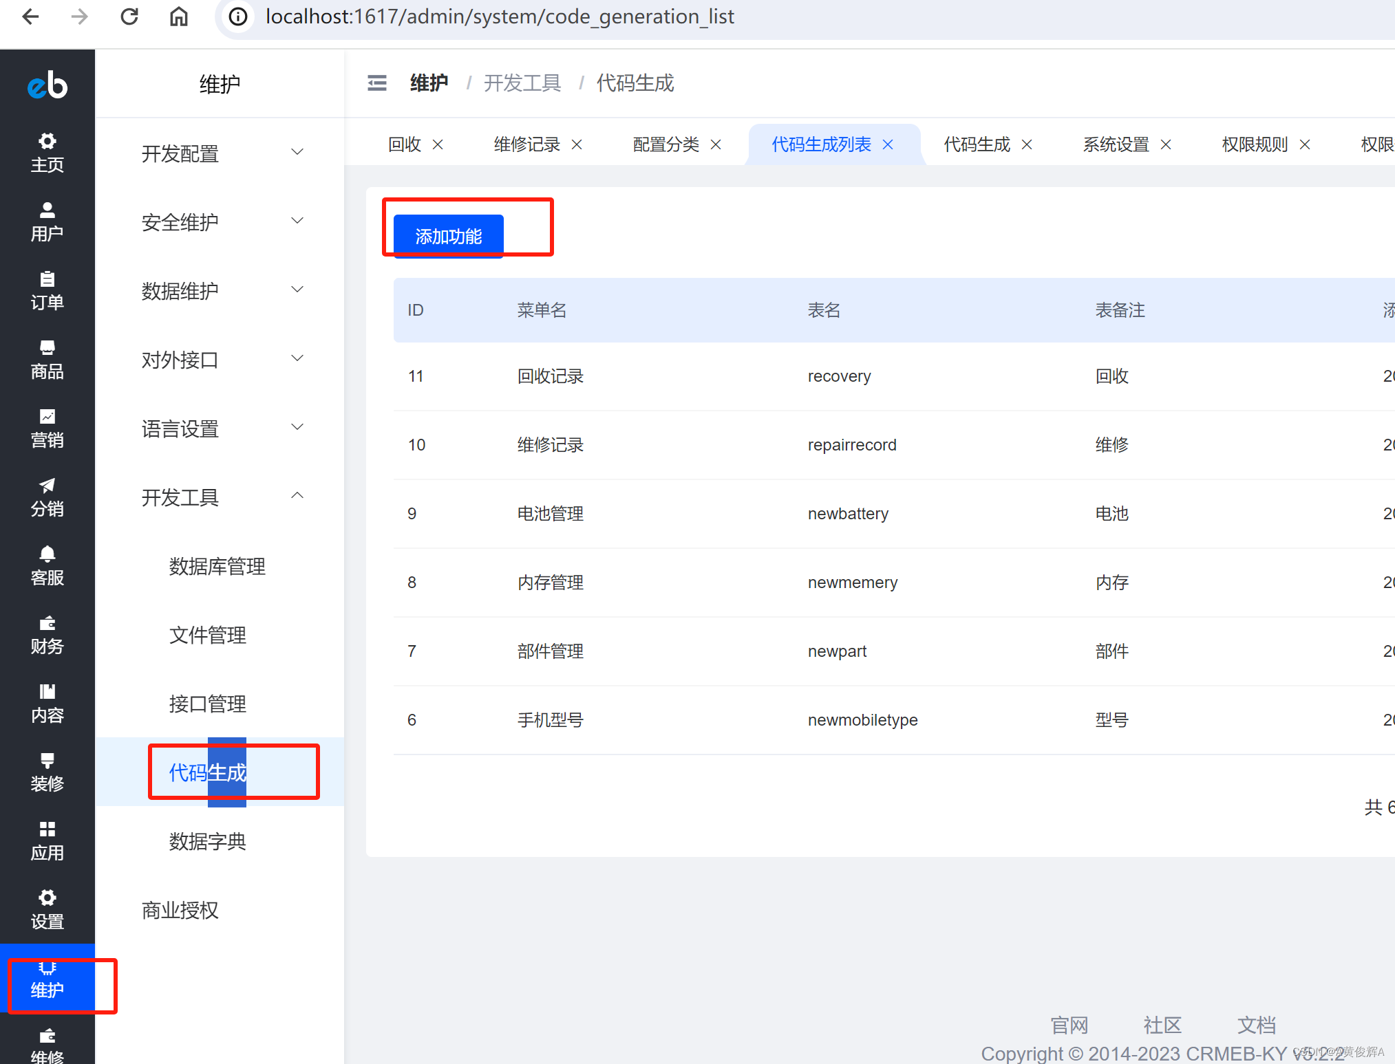Open 接口管理 menu item
This screenshot has height=1064, width=1395.
pos(207,704)
